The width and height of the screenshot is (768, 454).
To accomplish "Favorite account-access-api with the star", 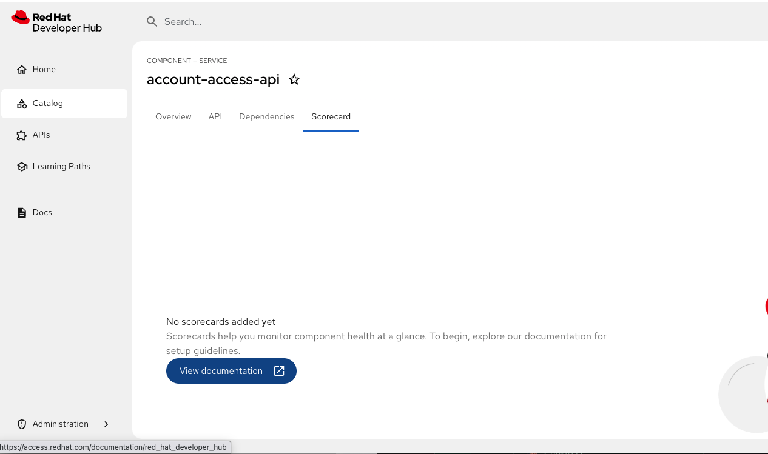I will pyautogui.click(x=294, y=79).
